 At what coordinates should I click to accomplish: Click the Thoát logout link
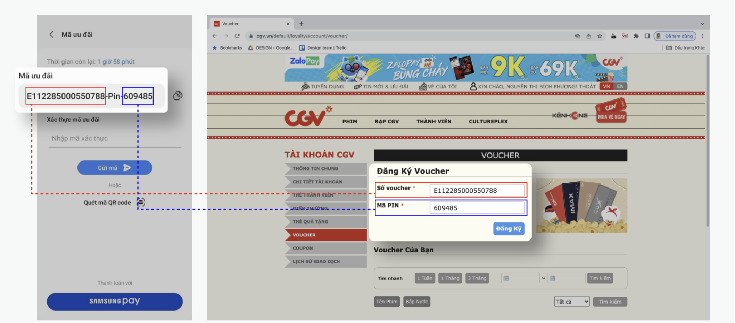(x=587, y=86)
